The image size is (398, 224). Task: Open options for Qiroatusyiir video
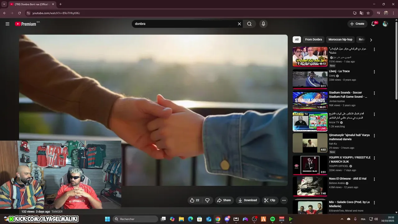click(374, 136)
